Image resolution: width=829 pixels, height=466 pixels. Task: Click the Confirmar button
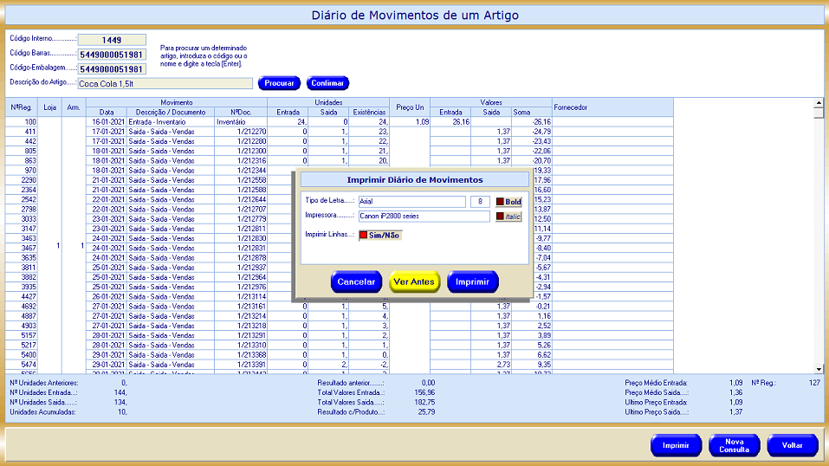pyautogui.click(x=327, y=83)
